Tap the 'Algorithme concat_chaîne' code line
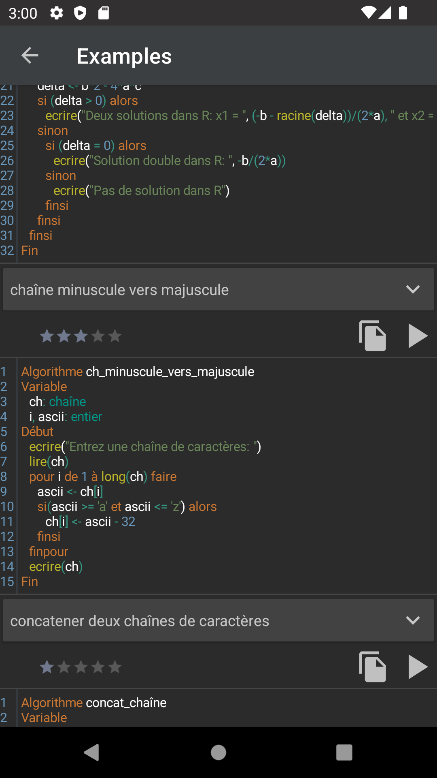The image size is (437, 778). 94,703
